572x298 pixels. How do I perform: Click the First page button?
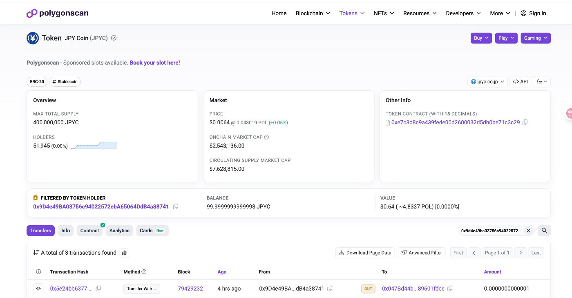click(x=458, y=253)
